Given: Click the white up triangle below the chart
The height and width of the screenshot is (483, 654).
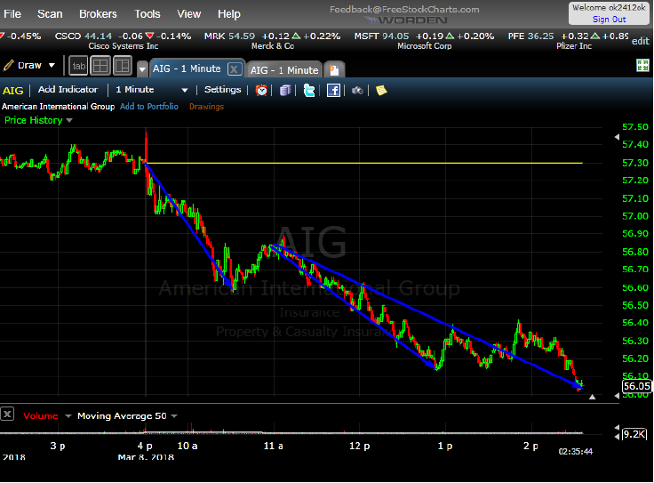Looking at the screenshot, I should 592,397.
